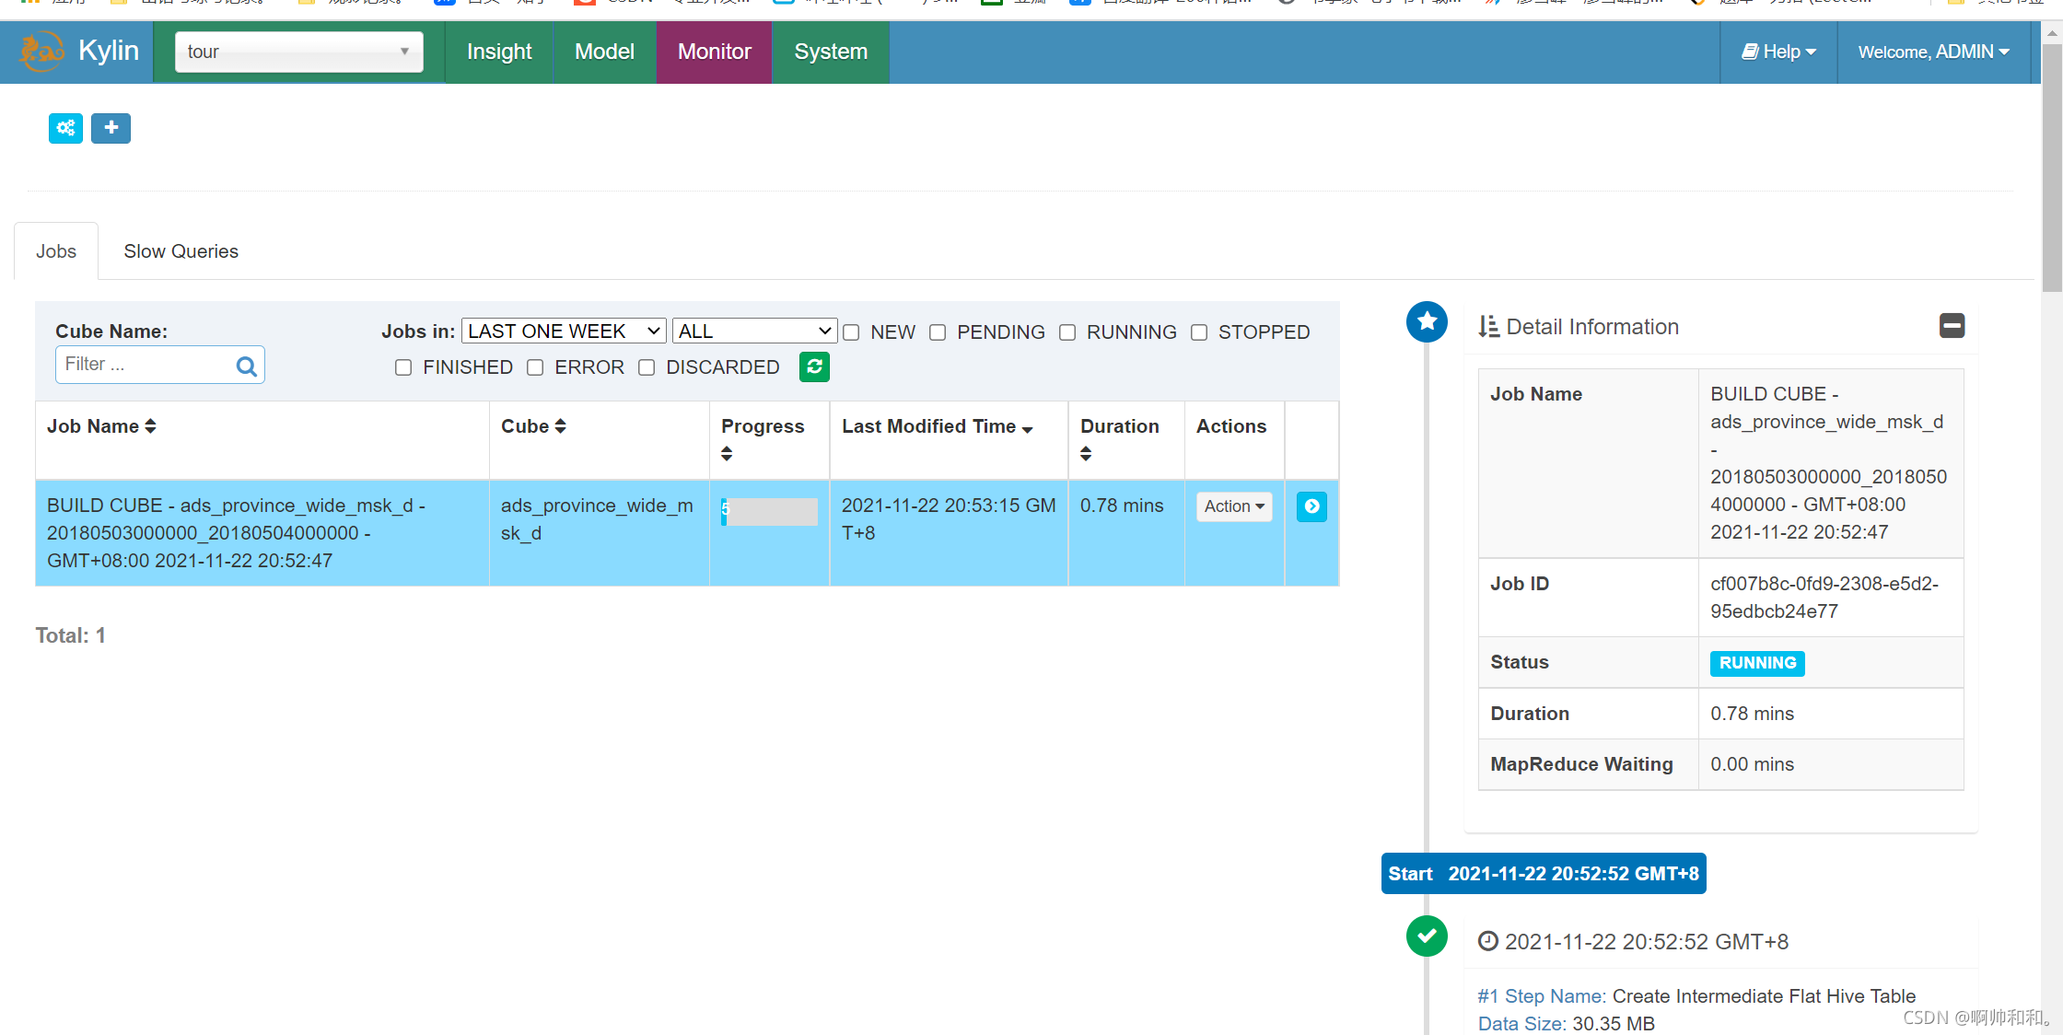Click the green refresh jobs icon
Image resolution: width=2063 pixels, height=1035 pixels.
click(814, 366)
